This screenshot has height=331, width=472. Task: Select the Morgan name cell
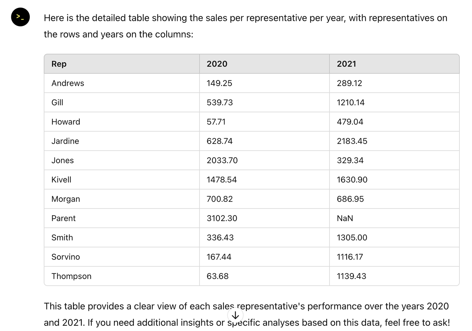[x=65, y=199]
